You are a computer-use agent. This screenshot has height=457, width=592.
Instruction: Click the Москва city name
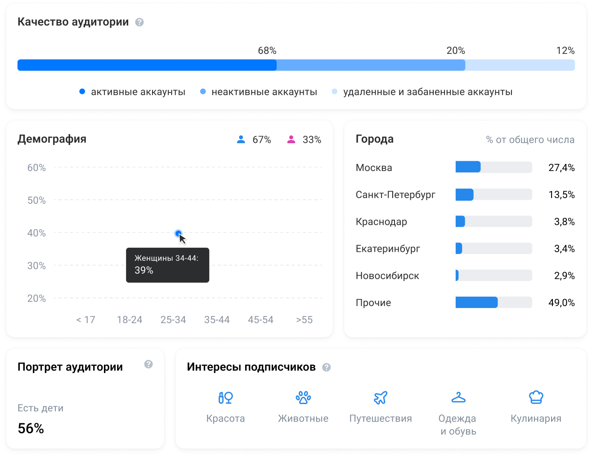coord(374,167)
